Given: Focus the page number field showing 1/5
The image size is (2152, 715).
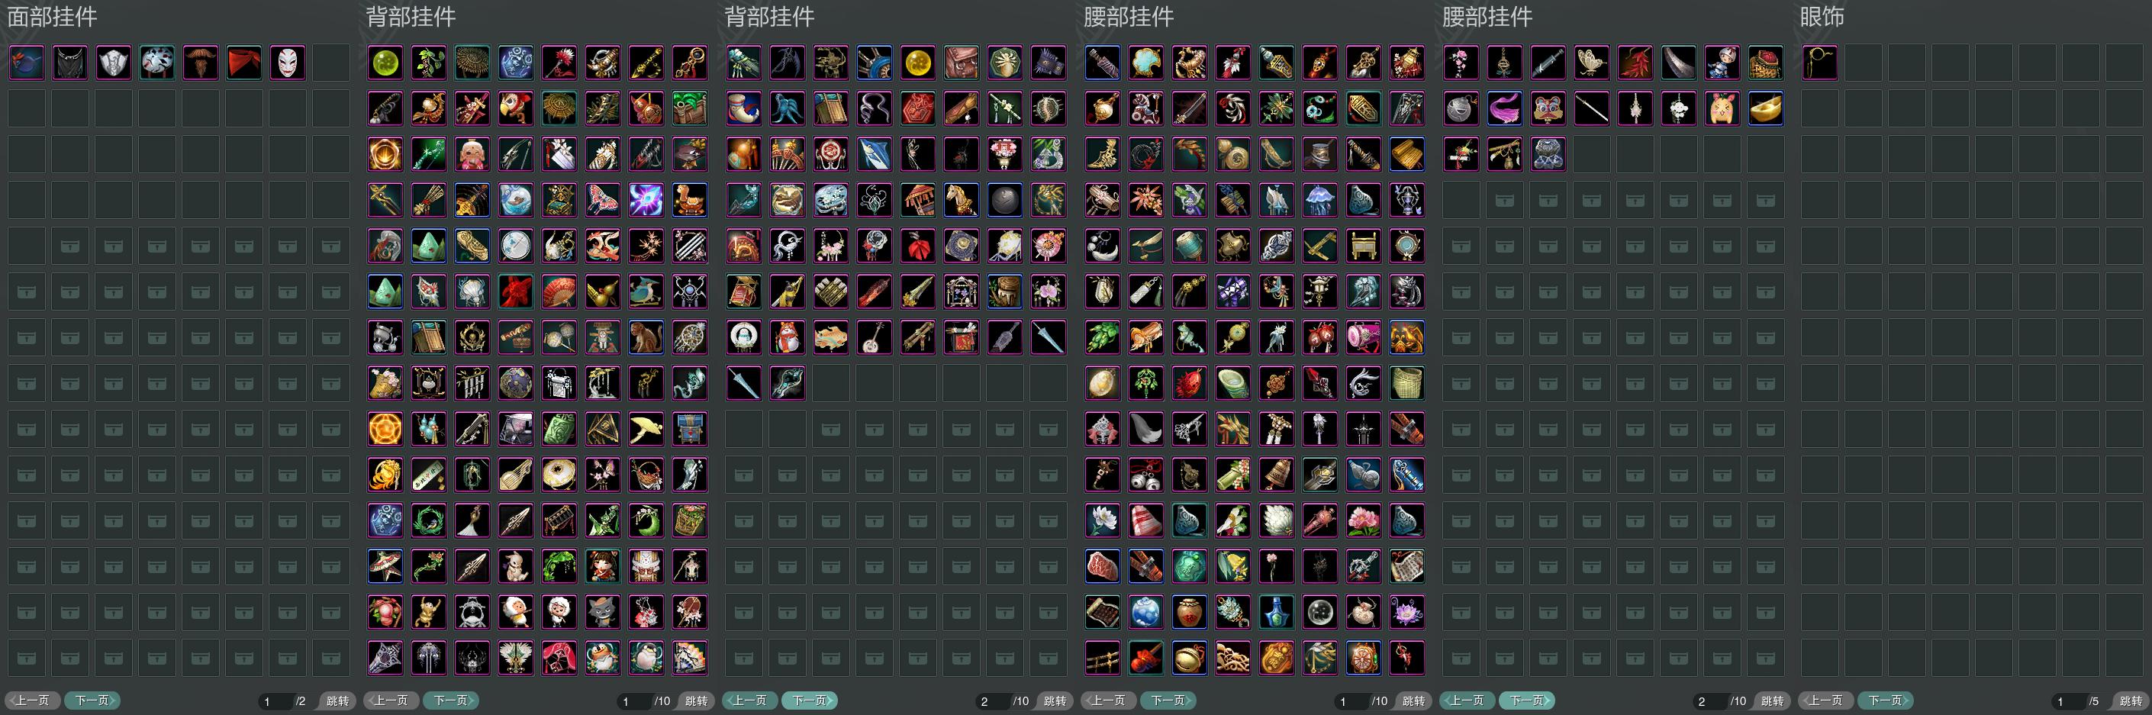Looking at the screenshot, I should click(x=2070, y=701).
